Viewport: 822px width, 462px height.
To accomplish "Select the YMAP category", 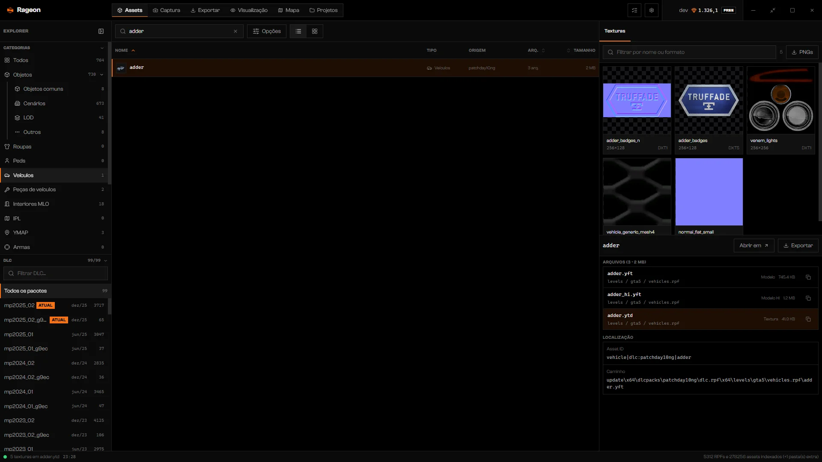I will tap(54, 233).
